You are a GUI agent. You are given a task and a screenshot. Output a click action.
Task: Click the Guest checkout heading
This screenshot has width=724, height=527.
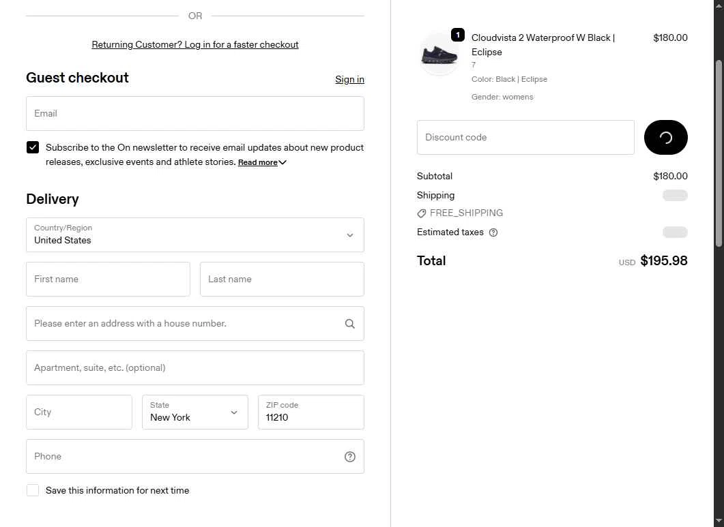pos(77,78)
